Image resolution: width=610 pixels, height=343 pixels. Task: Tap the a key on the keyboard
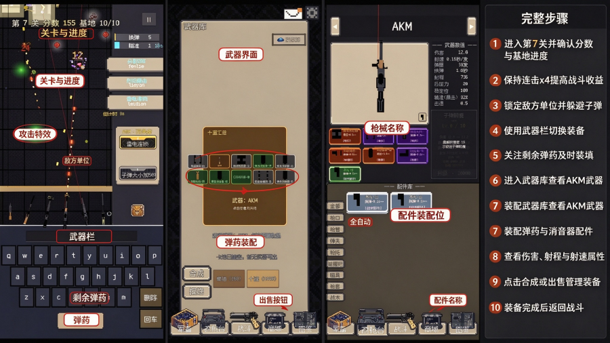click(x=17, y=277)
